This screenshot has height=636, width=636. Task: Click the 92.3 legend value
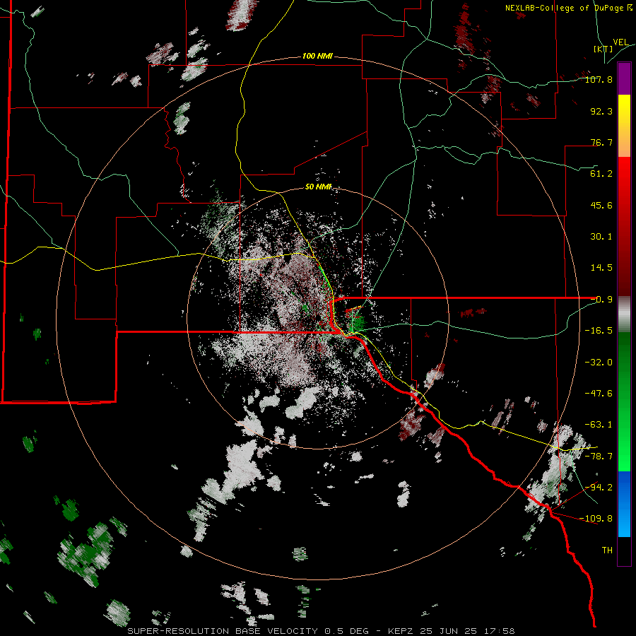[x=601, y=111]
